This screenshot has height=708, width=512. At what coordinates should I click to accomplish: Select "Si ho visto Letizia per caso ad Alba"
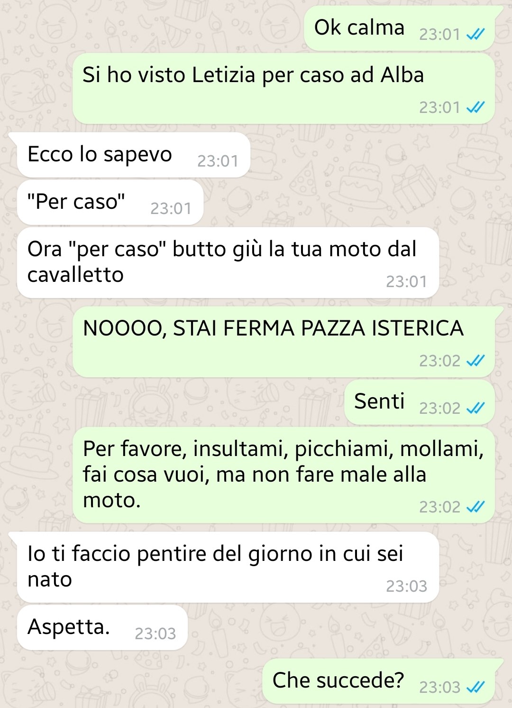point(283,88)
